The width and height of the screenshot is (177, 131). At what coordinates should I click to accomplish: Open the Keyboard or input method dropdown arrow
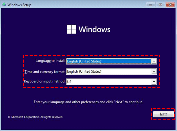154,82
